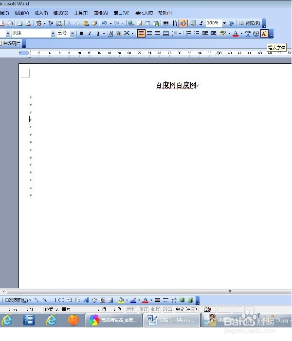The width and height of the screenshot is (292, 341).
Task: Toggle 修订 track changes in status bar
Action: tap(143, 309)
